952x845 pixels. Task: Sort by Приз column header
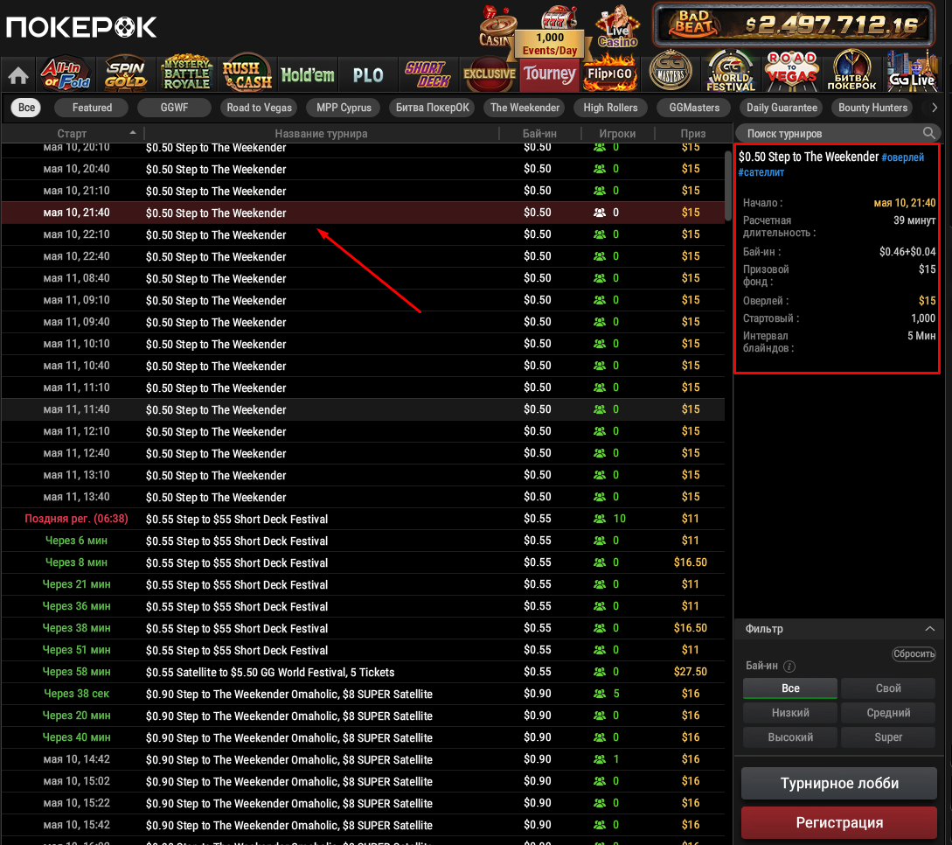pos(692,134)
